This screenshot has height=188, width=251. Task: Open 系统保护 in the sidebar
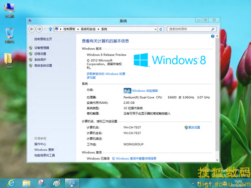tap(40, 60)
